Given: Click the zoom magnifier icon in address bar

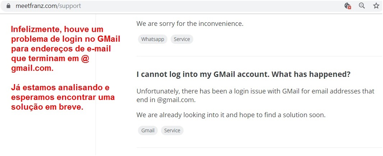Looking at the screenshot, I should 362,6.
